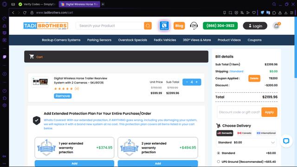Open FedEx Vehicles menu item

click(x=165, y=40)
